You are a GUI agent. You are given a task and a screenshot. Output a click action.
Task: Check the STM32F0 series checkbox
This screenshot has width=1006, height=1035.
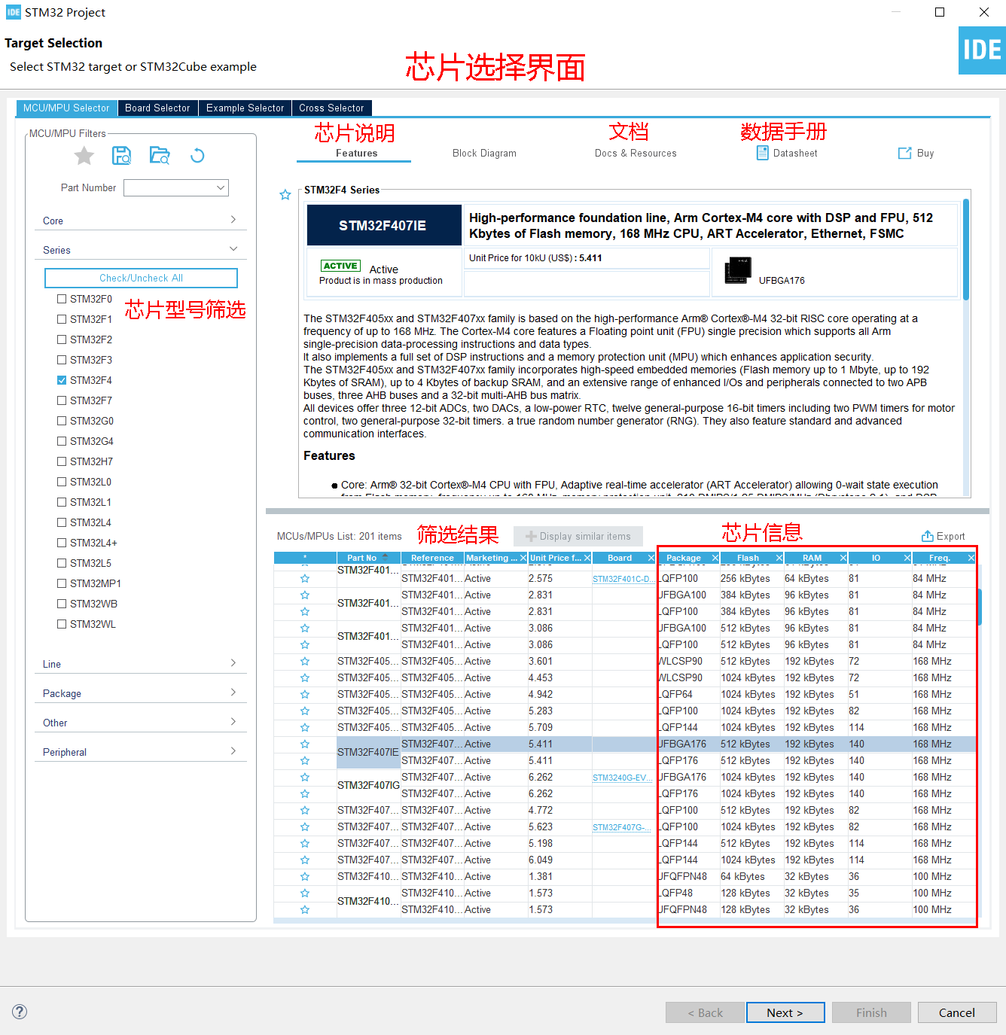coord(62,299)
